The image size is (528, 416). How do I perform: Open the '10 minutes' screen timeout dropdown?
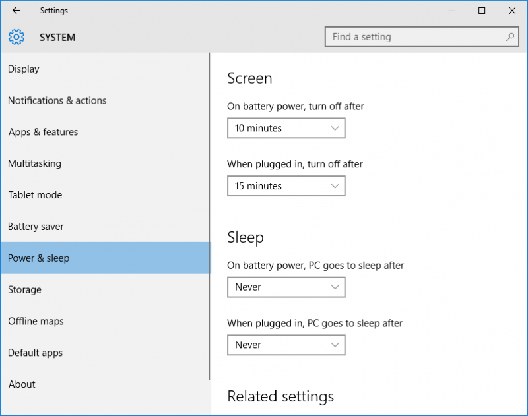286,128
